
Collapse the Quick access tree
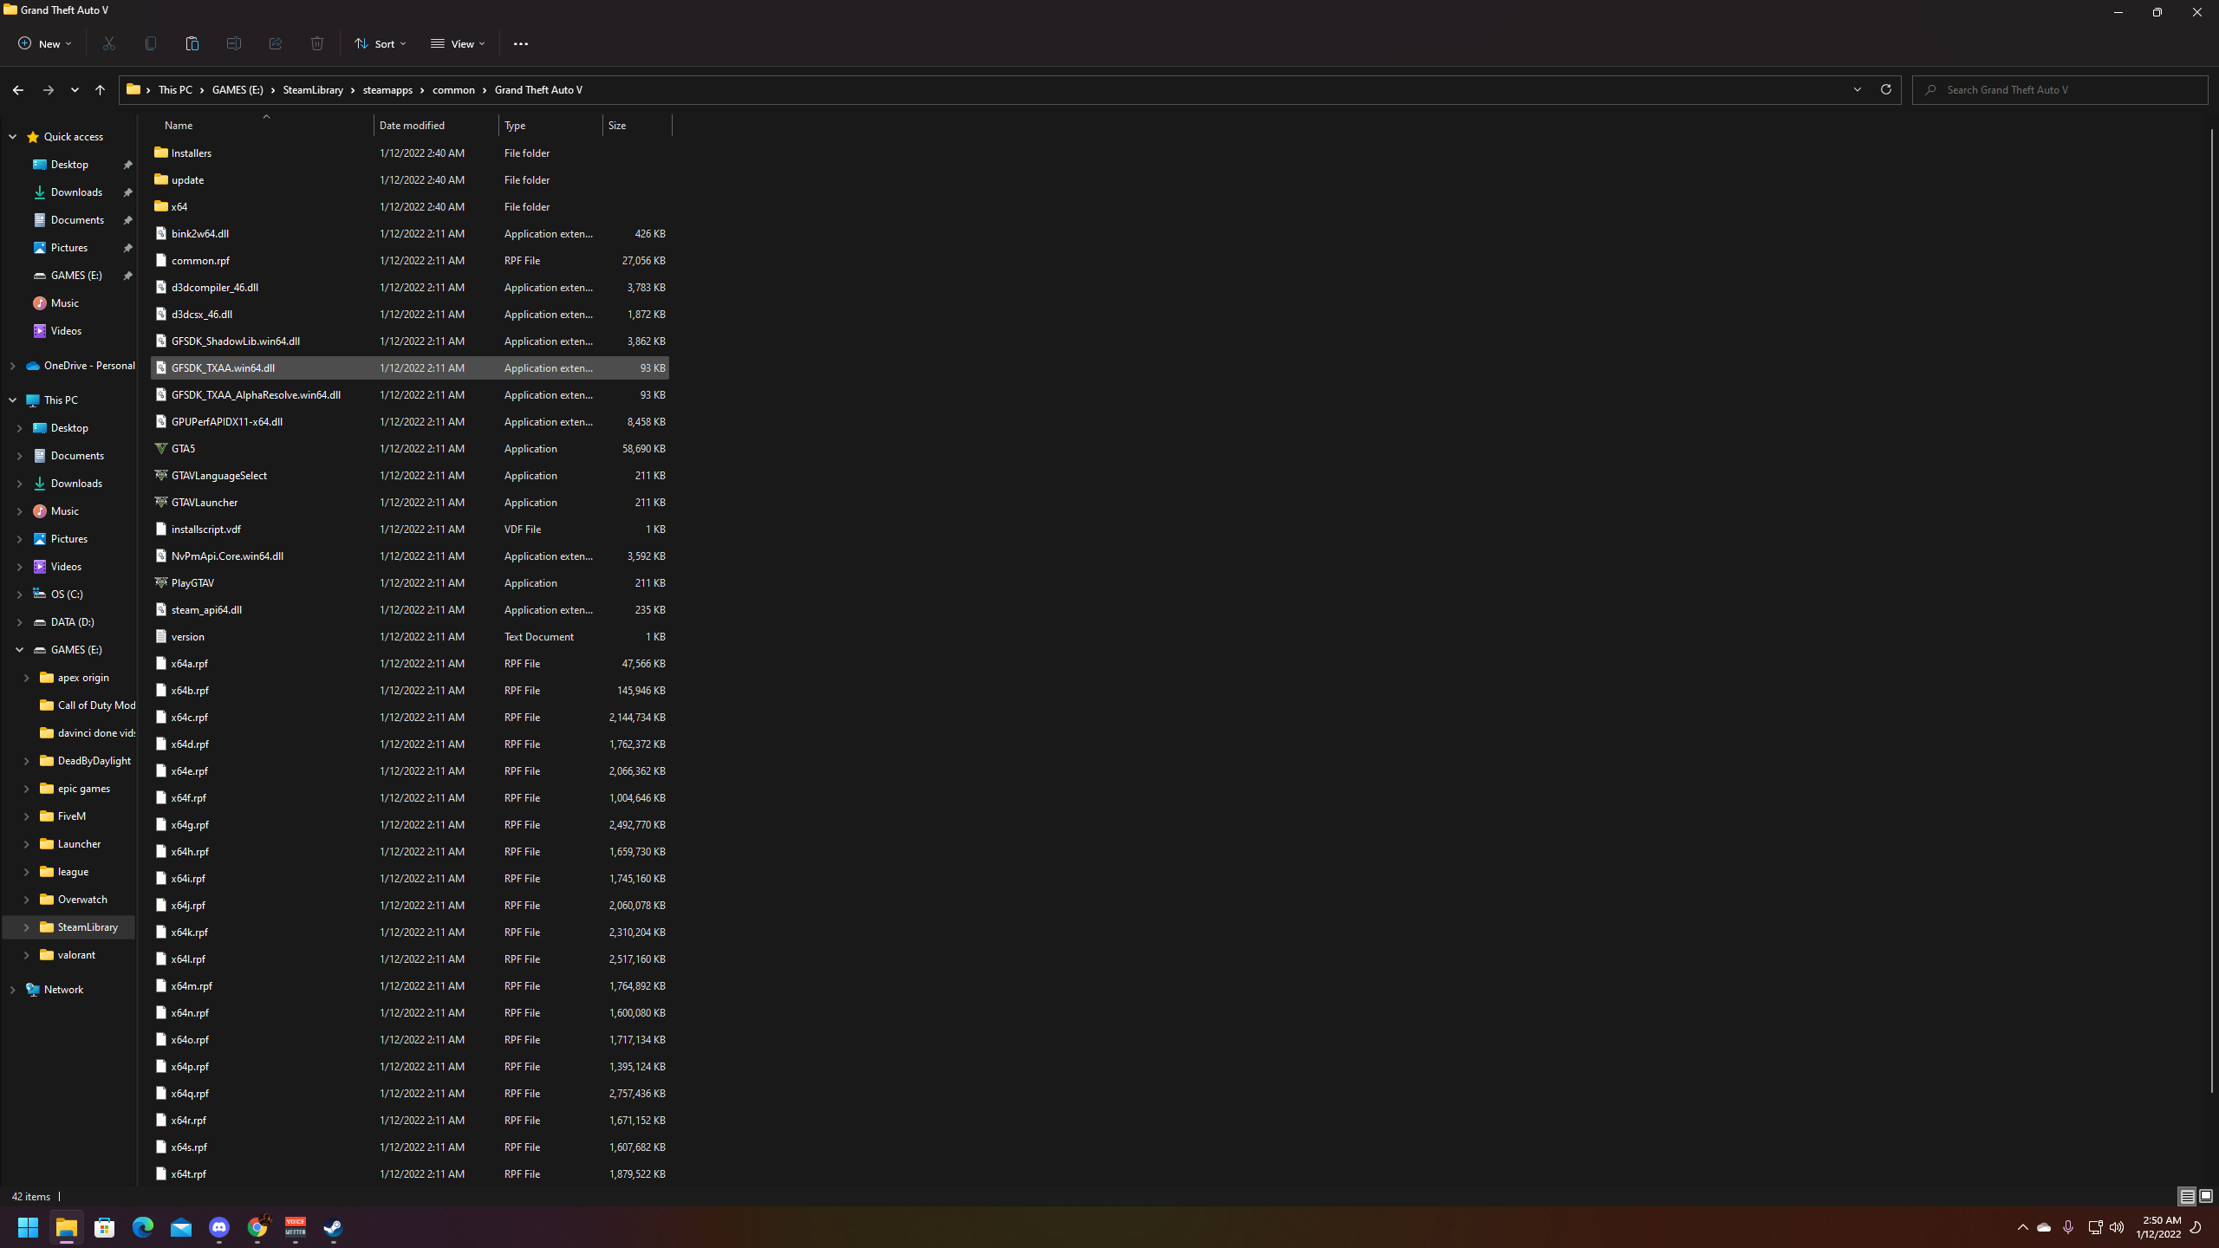(12, 137)
